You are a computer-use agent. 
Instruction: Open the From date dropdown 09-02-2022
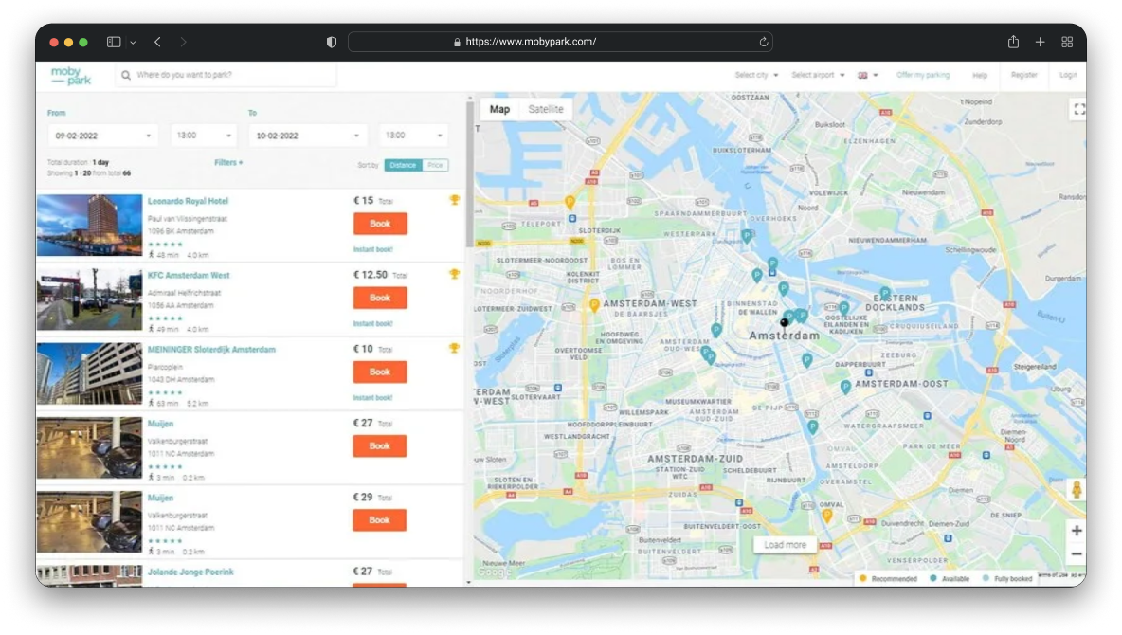point(102,136)
